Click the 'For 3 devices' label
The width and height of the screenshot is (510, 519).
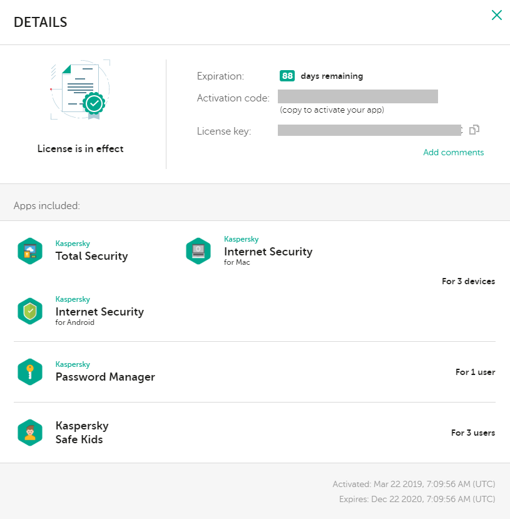[x=468, y=281]
